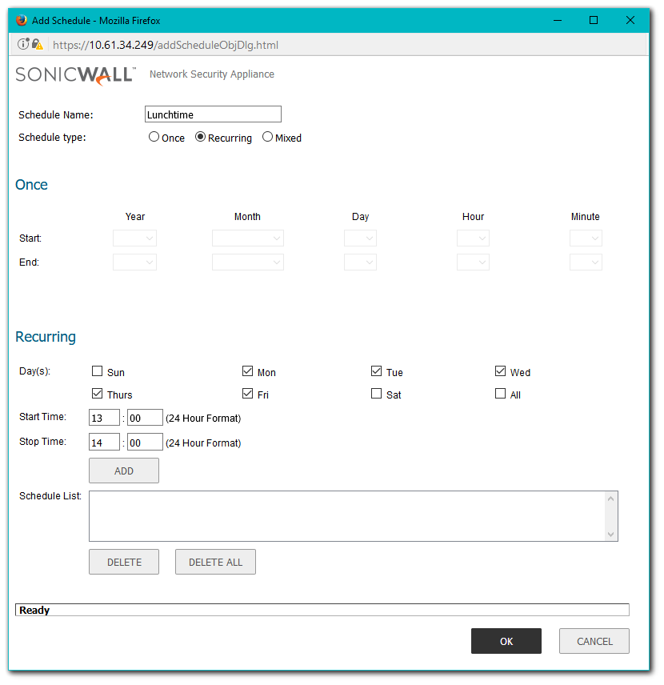
Task: Click the DELETE ALL button
Action: (215, 563)
